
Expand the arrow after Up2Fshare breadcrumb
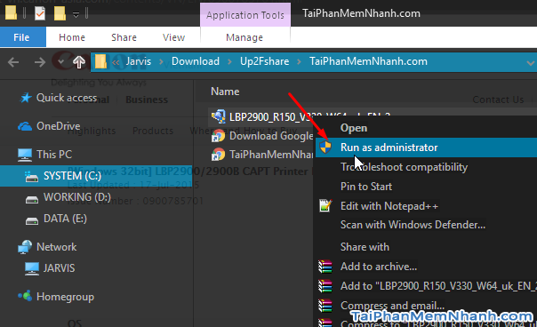(299, 62)
